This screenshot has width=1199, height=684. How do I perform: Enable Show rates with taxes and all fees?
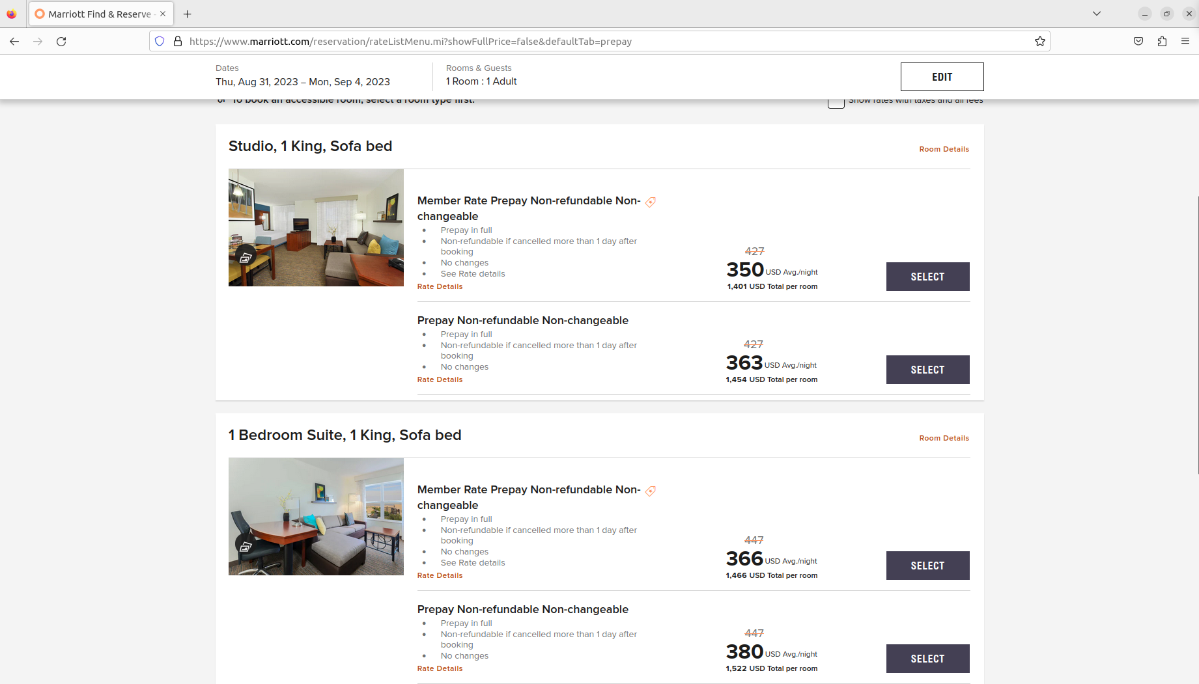(x=836, y=102)
